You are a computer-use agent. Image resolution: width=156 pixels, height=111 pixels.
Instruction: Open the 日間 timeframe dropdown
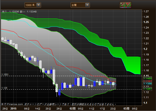tap(80, 5)
